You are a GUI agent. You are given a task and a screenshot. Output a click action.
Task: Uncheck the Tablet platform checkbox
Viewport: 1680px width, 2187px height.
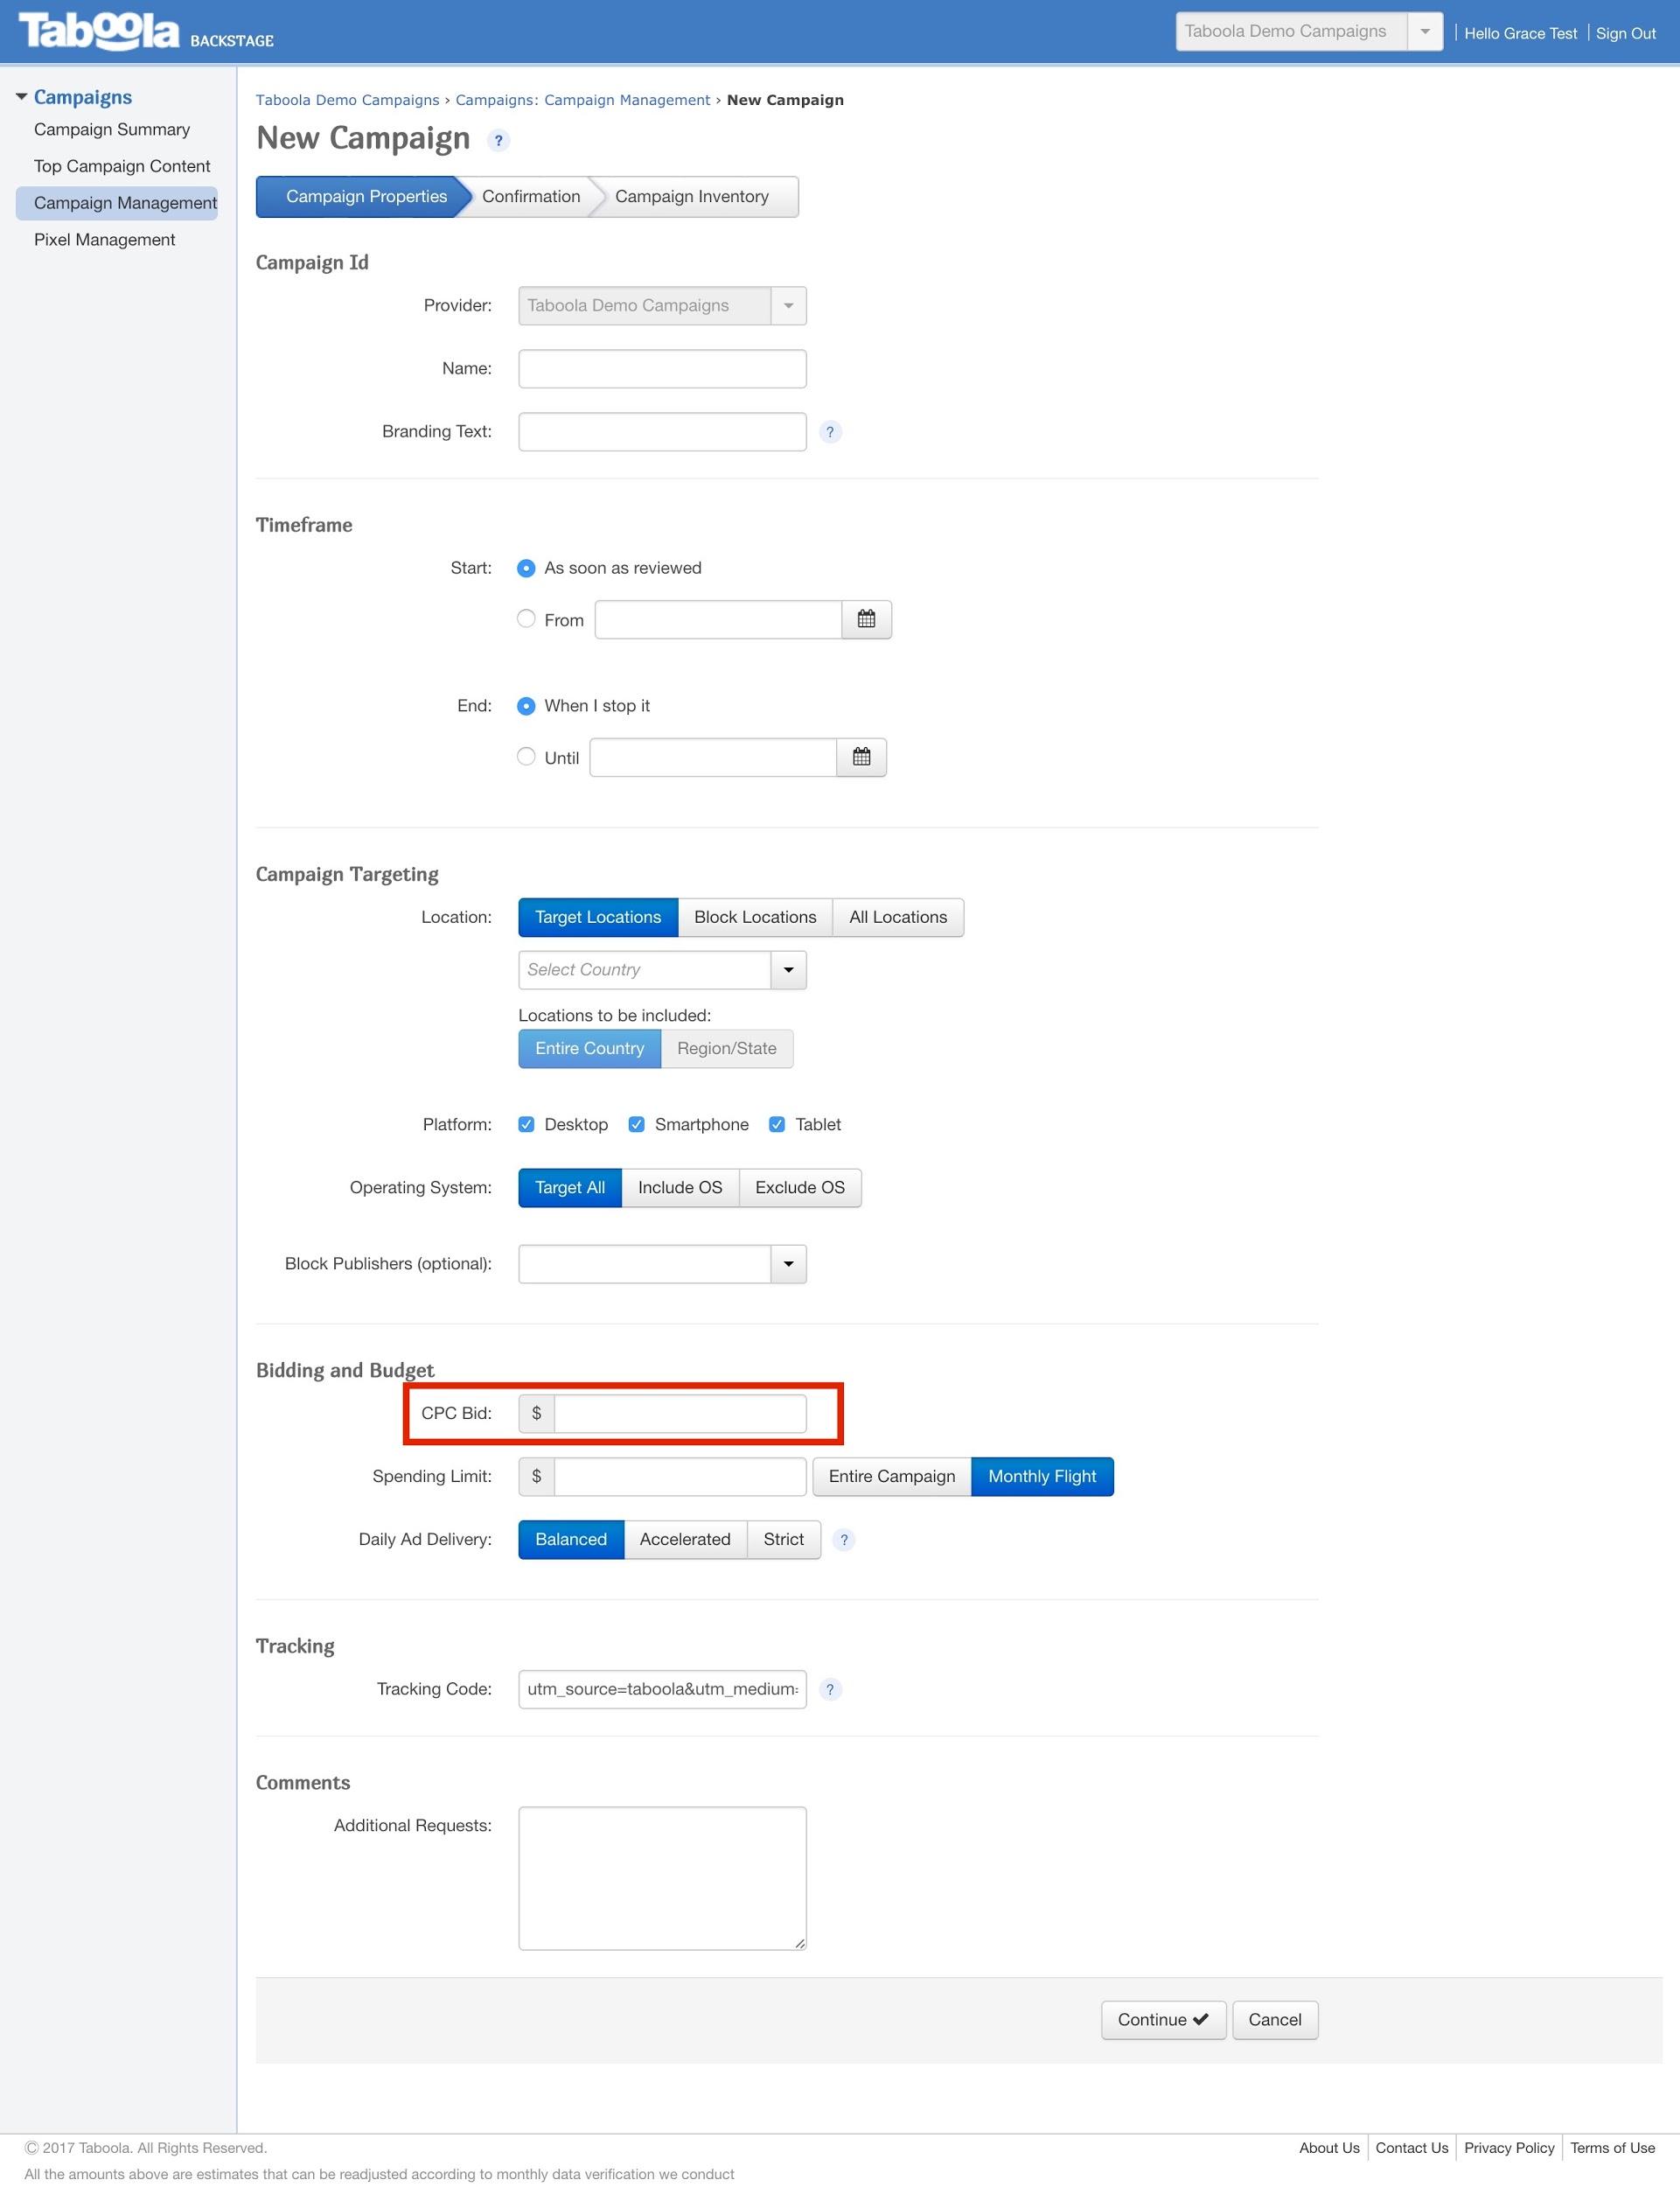click(x=776, y=1124)
